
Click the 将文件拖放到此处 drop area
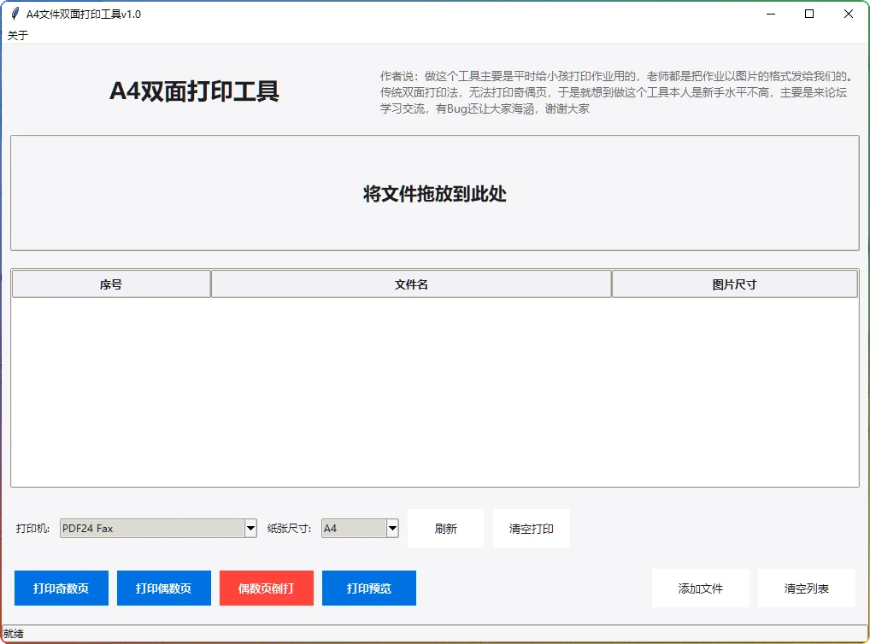435,193
